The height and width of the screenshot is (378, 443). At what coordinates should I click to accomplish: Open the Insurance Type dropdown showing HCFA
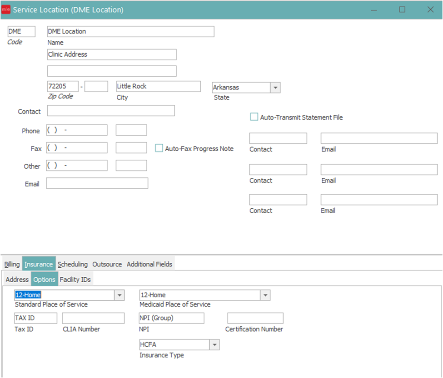214,345
